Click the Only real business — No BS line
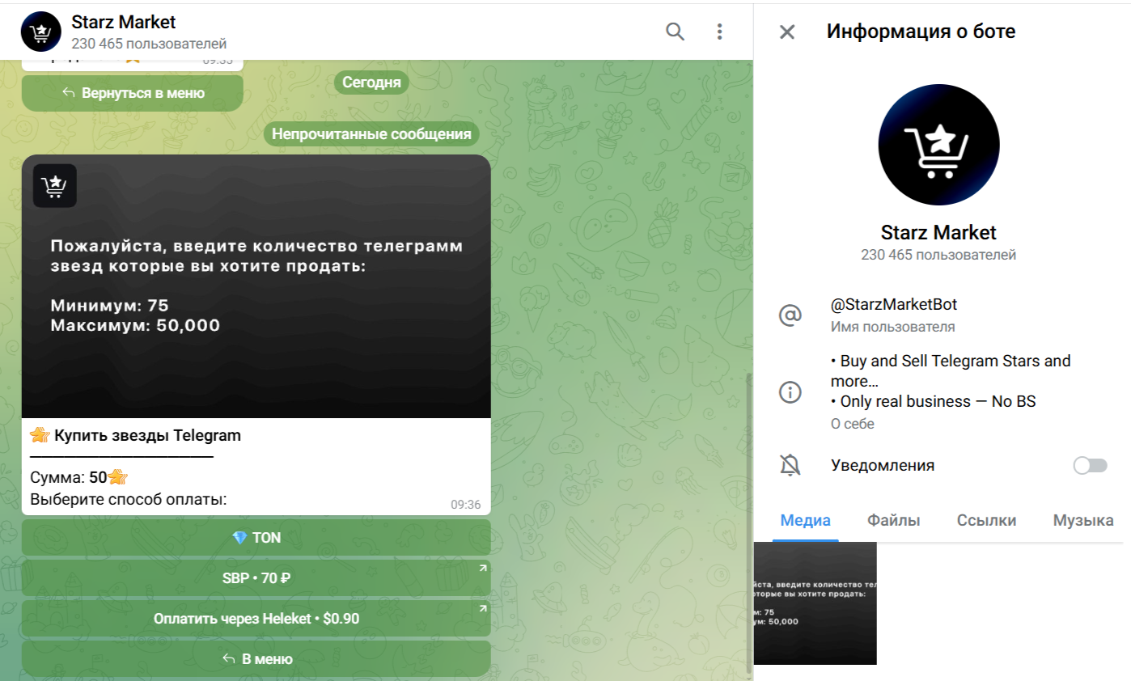The image size is (1131, 681). click(x=933, y=401)
